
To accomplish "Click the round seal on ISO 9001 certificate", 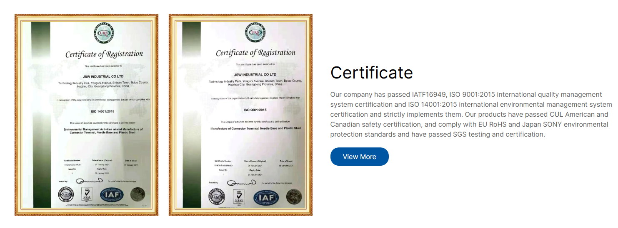I will (294, 197).
